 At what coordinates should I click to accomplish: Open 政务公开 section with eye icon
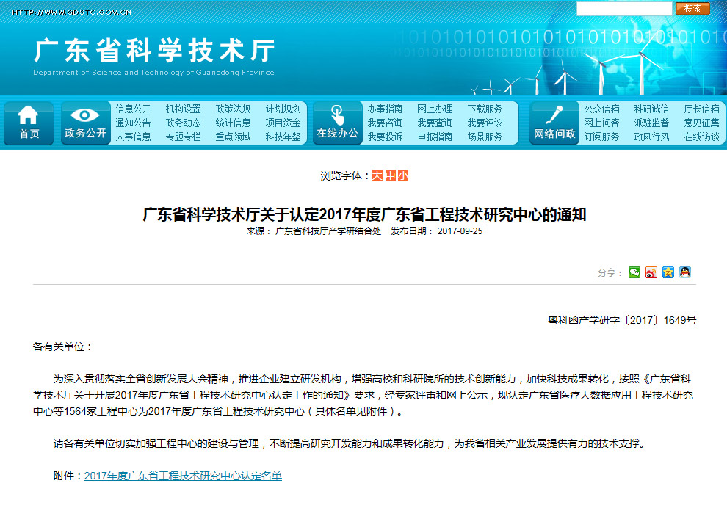[x=85, y=123]
